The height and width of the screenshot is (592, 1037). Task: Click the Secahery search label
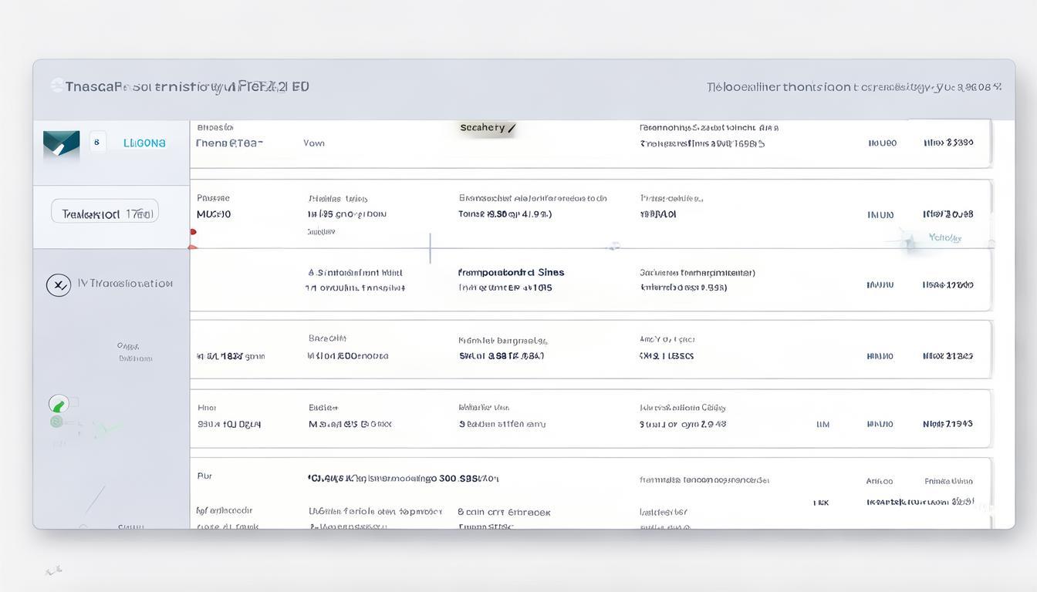point(482,128)
